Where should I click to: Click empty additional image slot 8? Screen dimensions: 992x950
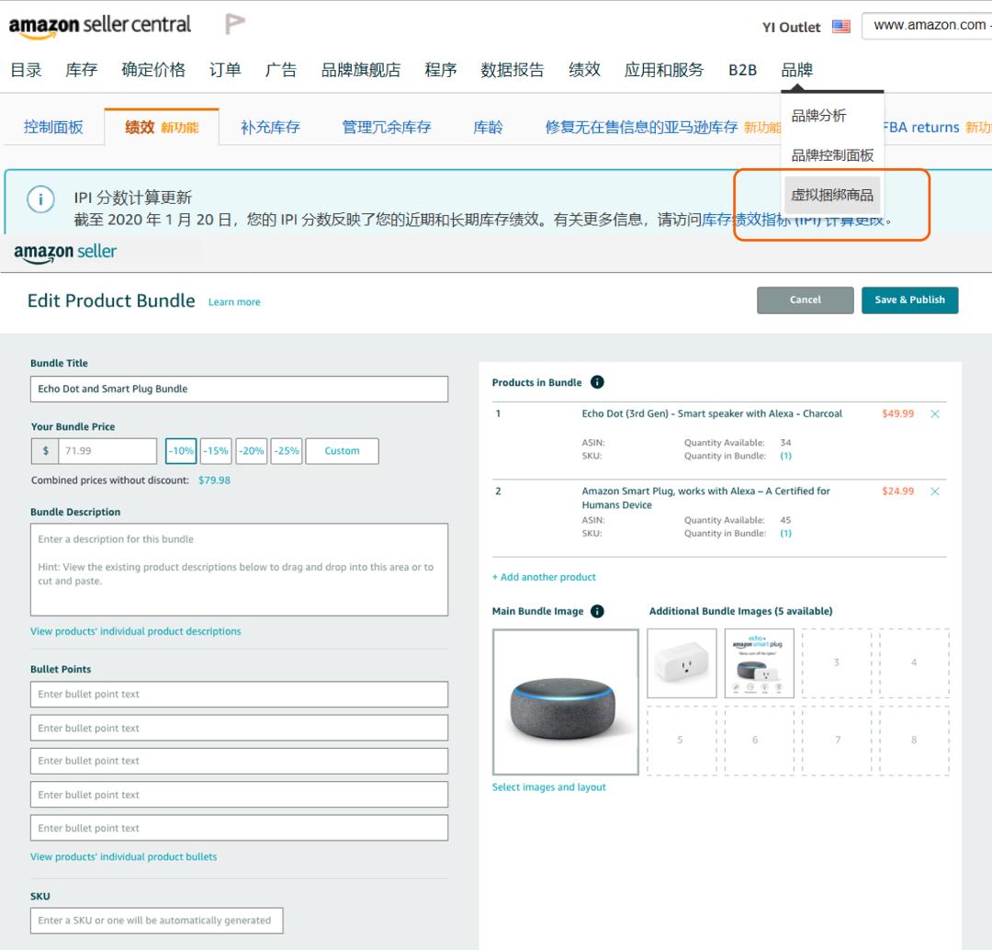coord(914,740)
